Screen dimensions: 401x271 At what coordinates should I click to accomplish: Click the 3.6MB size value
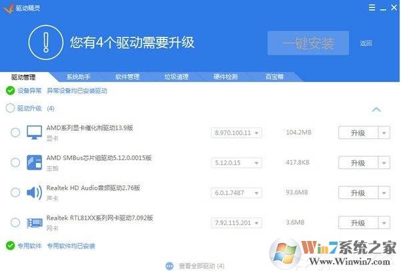coord(295,222)
